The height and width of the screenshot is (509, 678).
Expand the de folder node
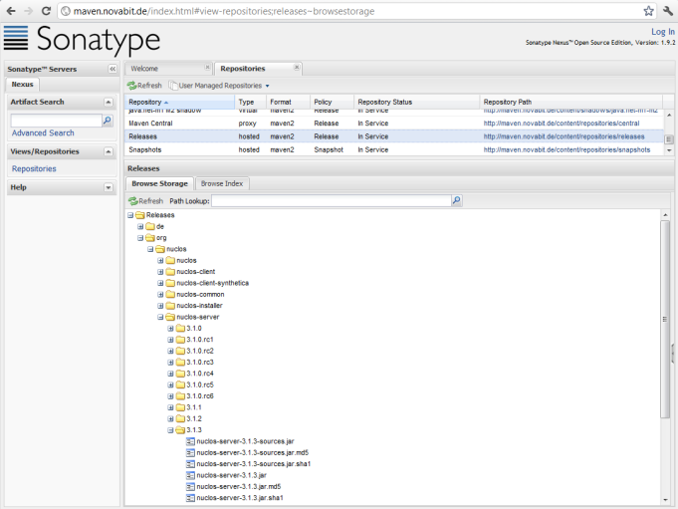[140, 226]
